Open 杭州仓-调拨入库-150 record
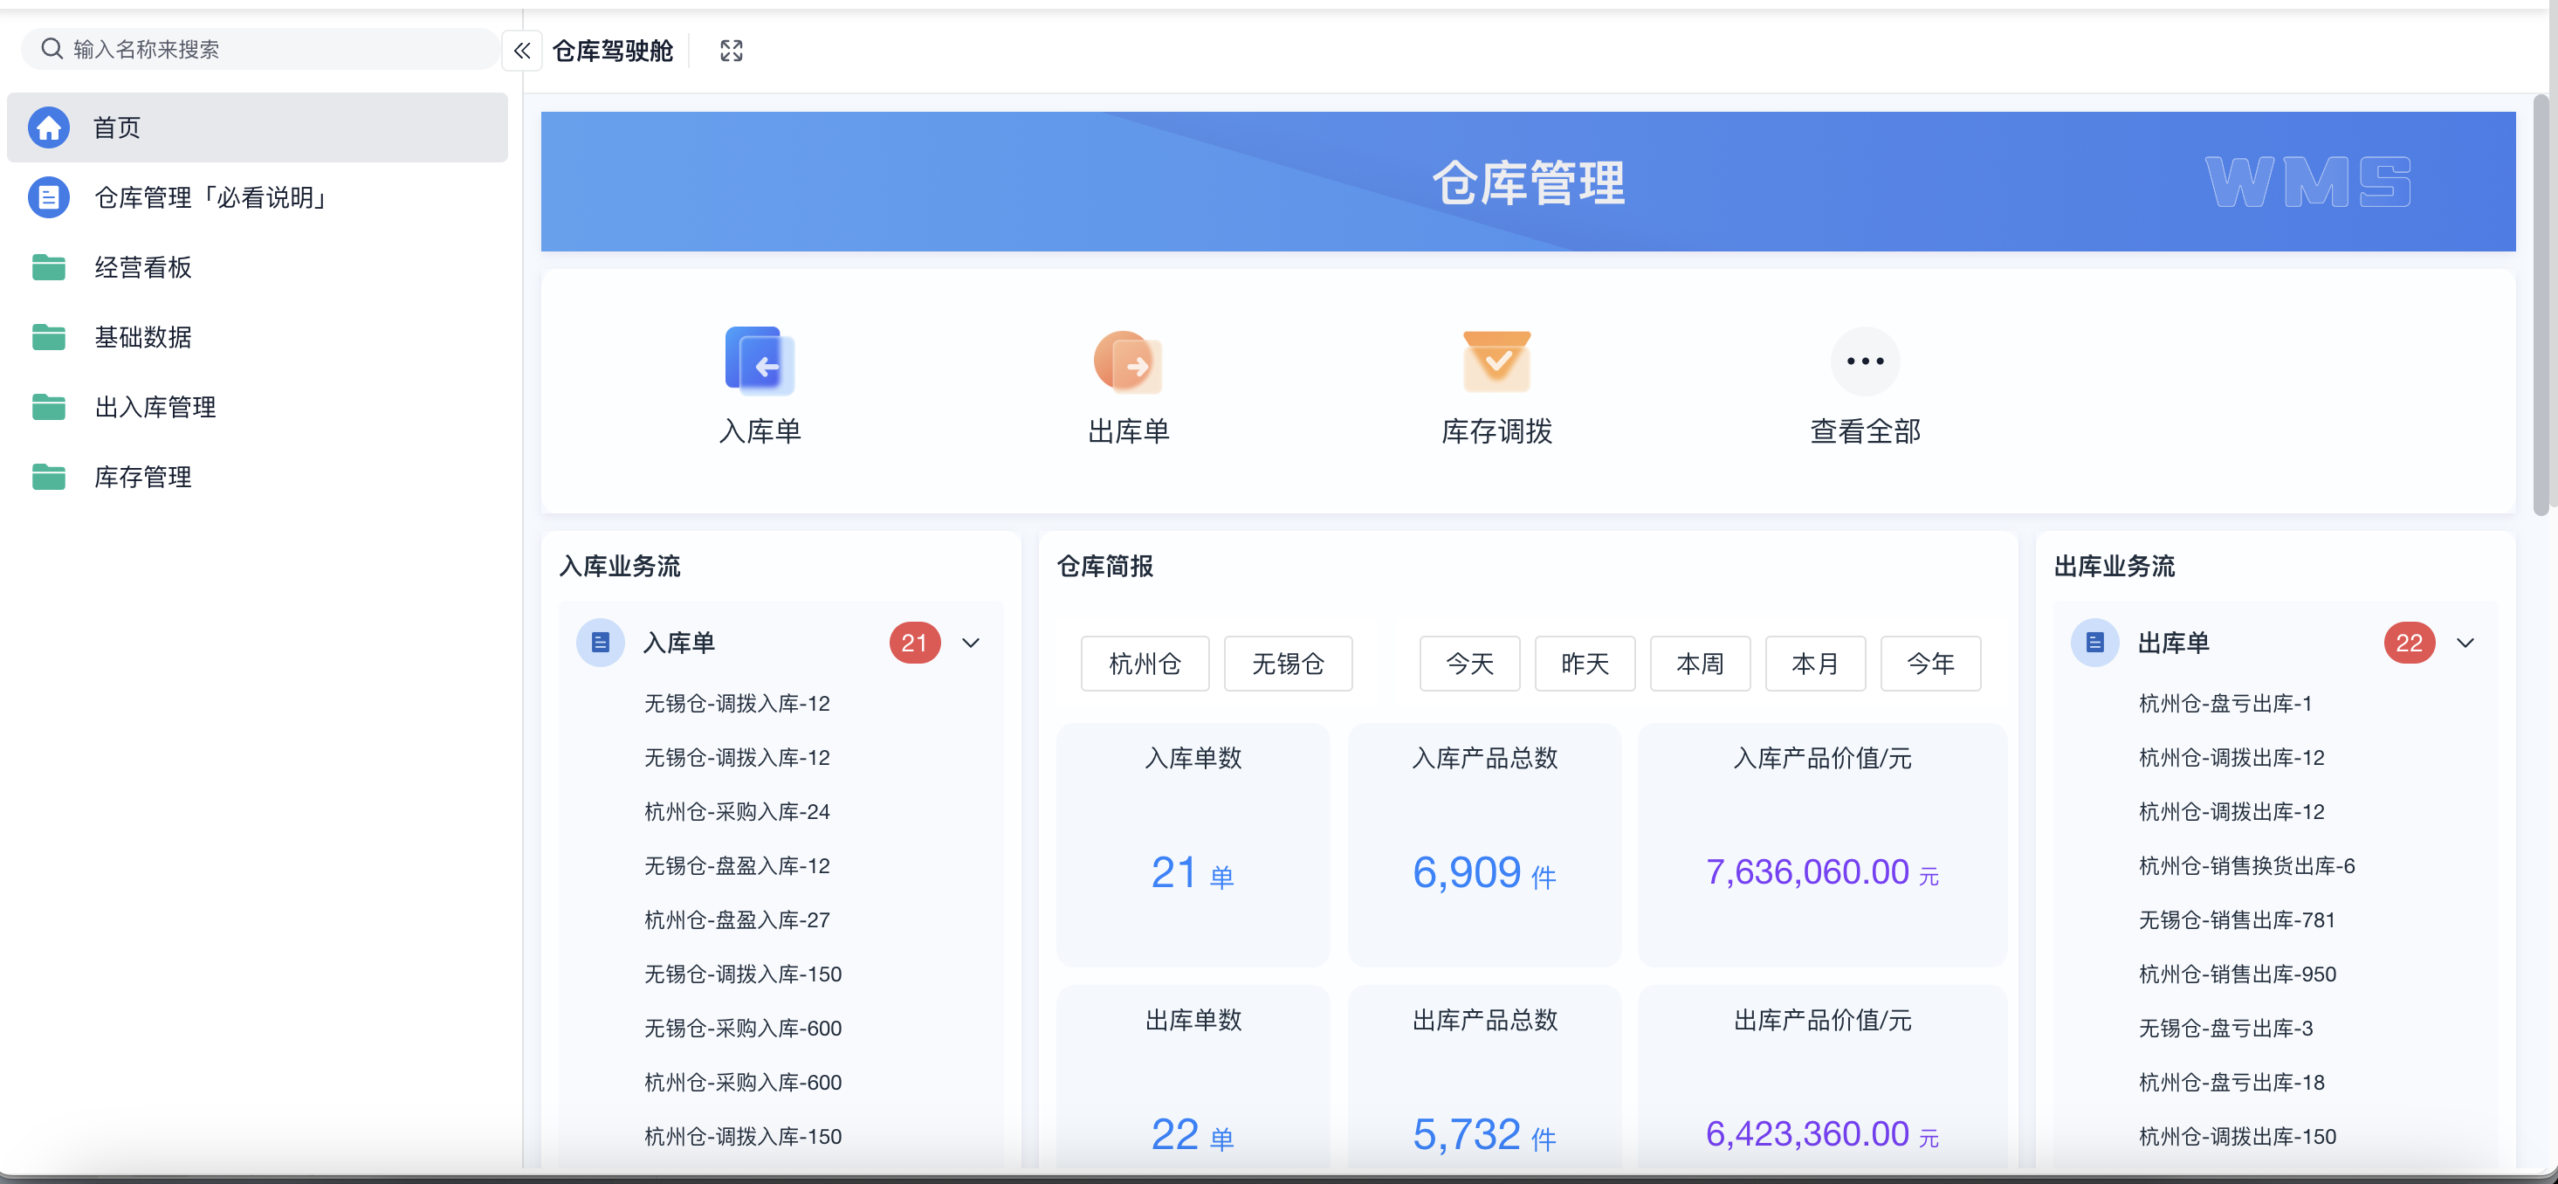Image resolution: width=2558 pixels, height=1184 pixels. (743, 1136)
